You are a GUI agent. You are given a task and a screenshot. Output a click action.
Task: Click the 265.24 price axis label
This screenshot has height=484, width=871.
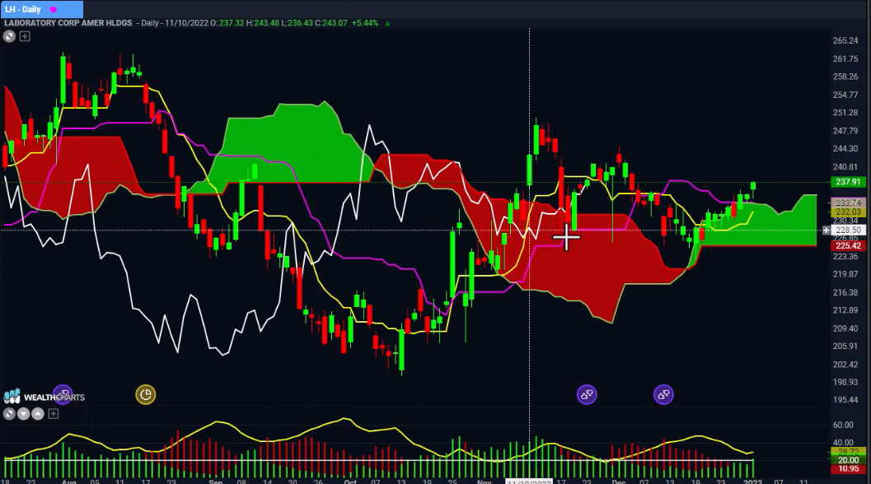tap(845, 40)
